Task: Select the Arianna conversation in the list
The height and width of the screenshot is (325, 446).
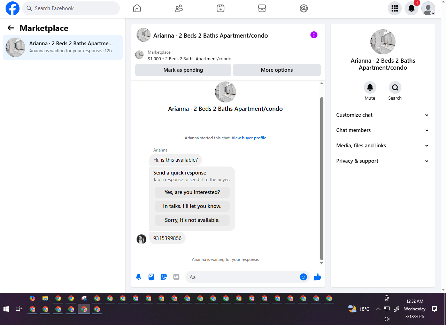Action: [63, 47]
